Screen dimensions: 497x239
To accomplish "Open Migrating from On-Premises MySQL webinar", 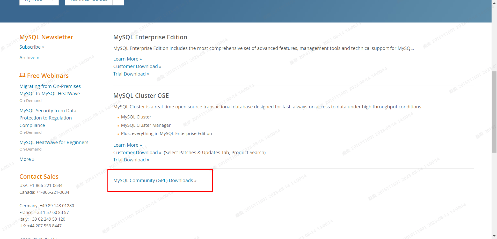I will point(50,90).
